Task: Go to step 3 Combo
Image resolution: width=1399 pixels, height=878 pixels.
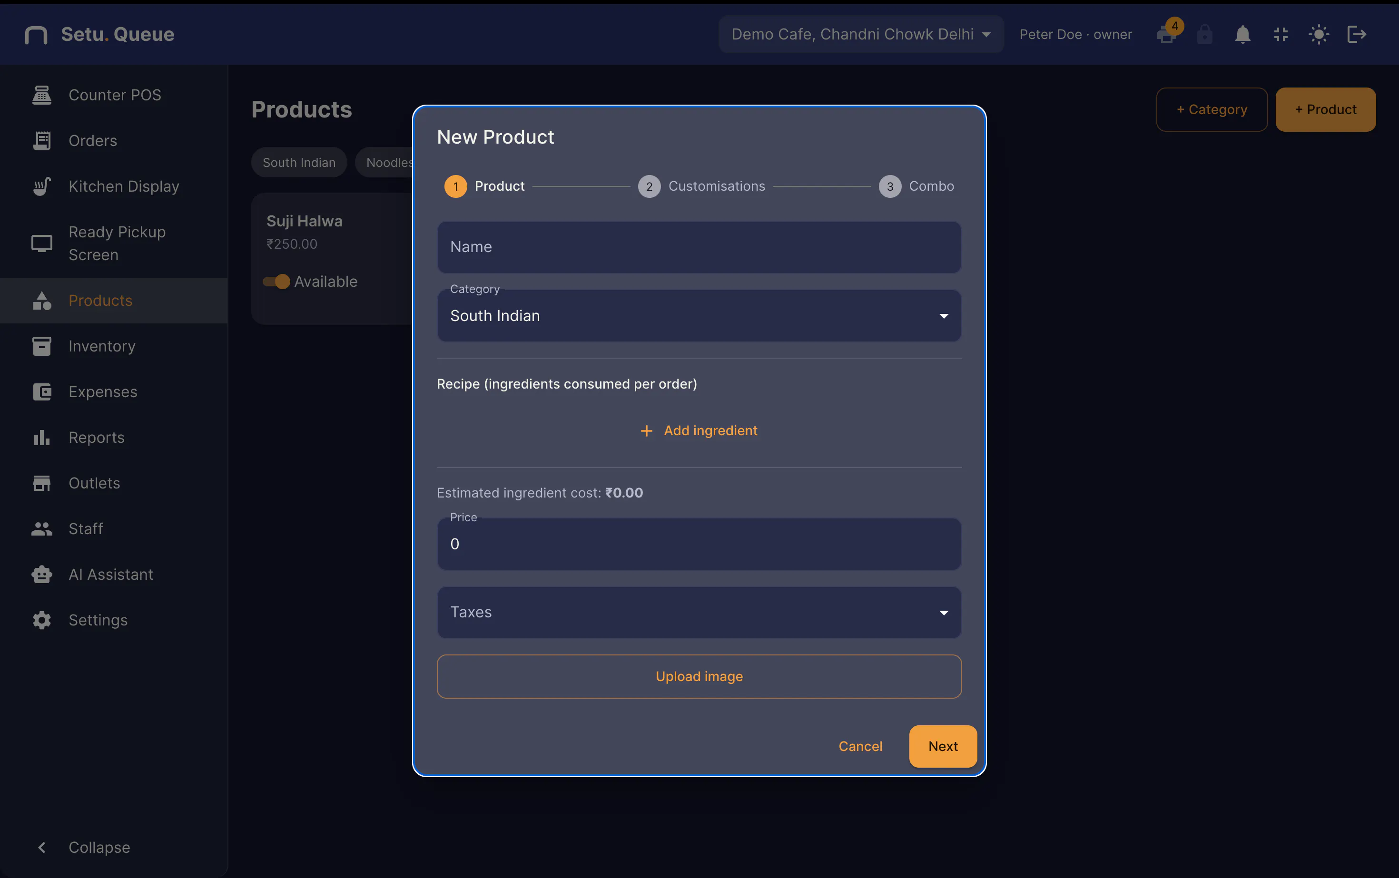Action: pos(917,186)
